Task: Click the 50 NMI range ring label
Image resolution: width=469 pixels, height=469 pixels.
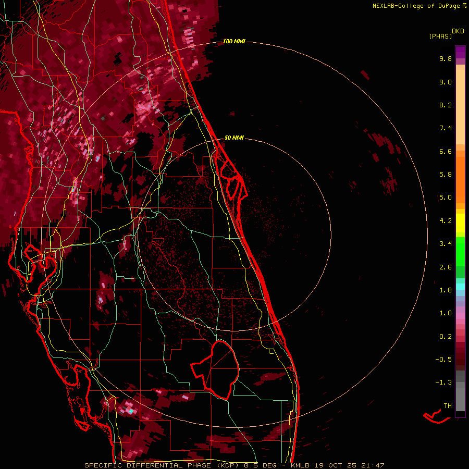Action: click(x=234, y=138)
